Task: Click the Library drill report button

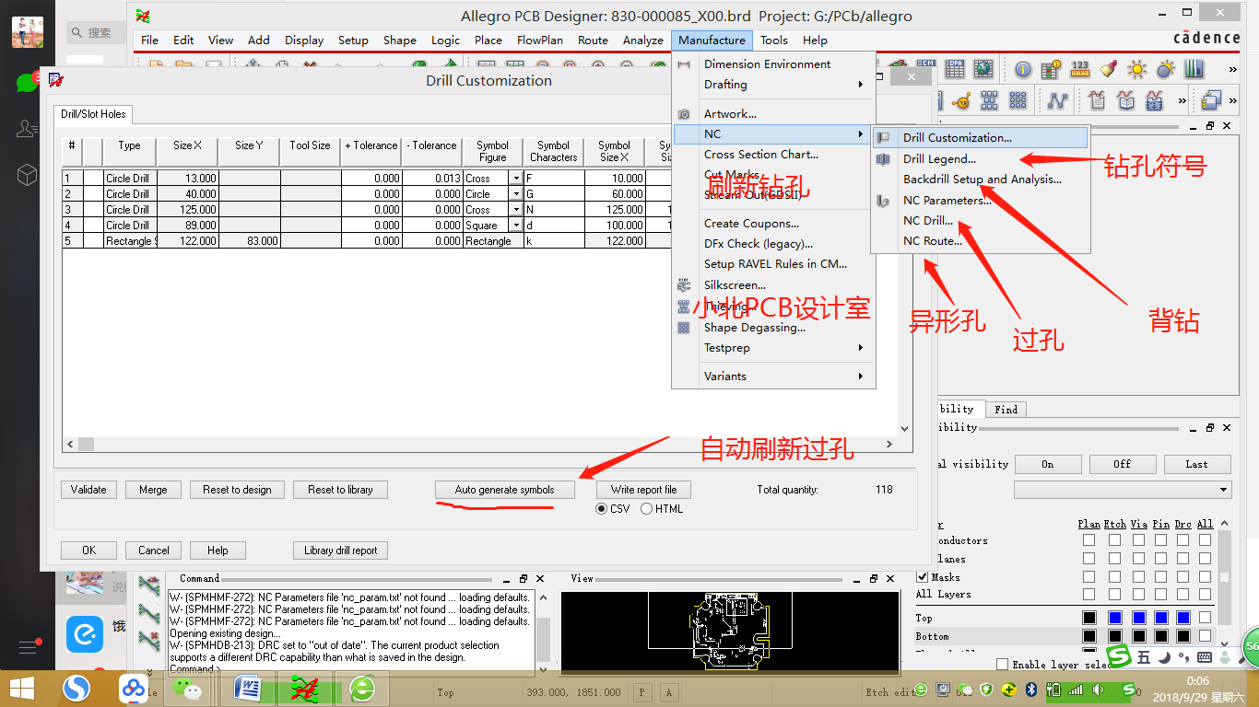Action: (x=340, y=551)
